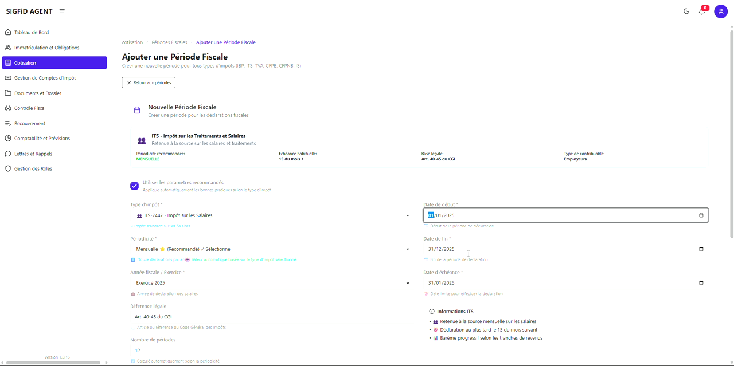Focus the Référence légale input field
Viewport: 734px width, 366px height.
[x=271, y=317]
